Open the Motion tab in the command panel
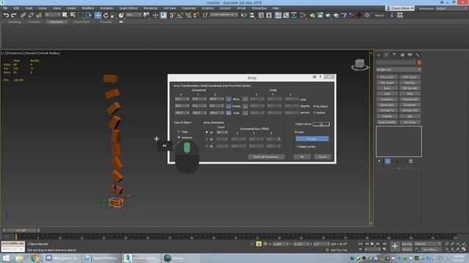Screen dimensions: 469x263 pos(402,55)
